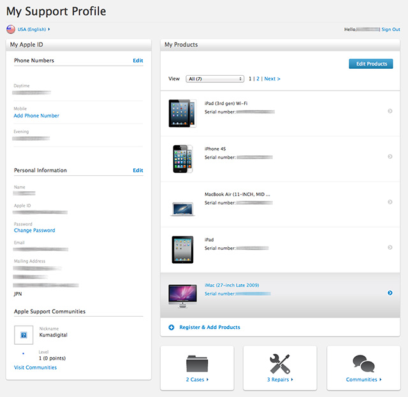Edit the Personal Information section
The image size is (408, 397).
point(138,171)
